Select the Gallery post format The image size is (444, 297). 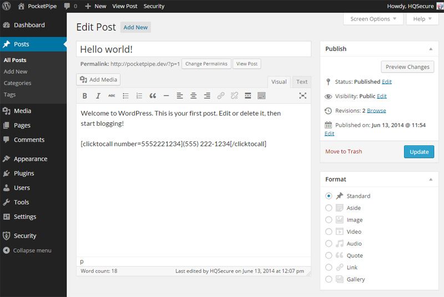point(329,279)
